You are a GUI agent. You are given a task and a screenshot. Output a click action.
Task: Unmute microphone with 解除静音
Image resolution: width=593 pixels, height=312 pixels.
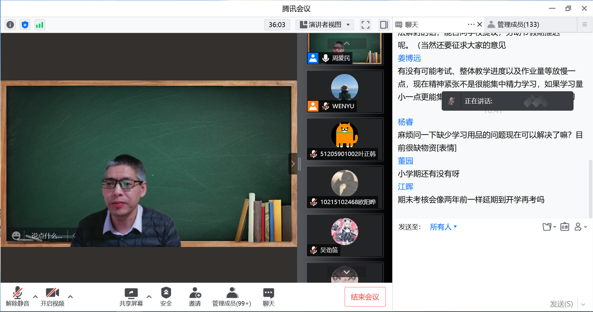tap(18, 297)
